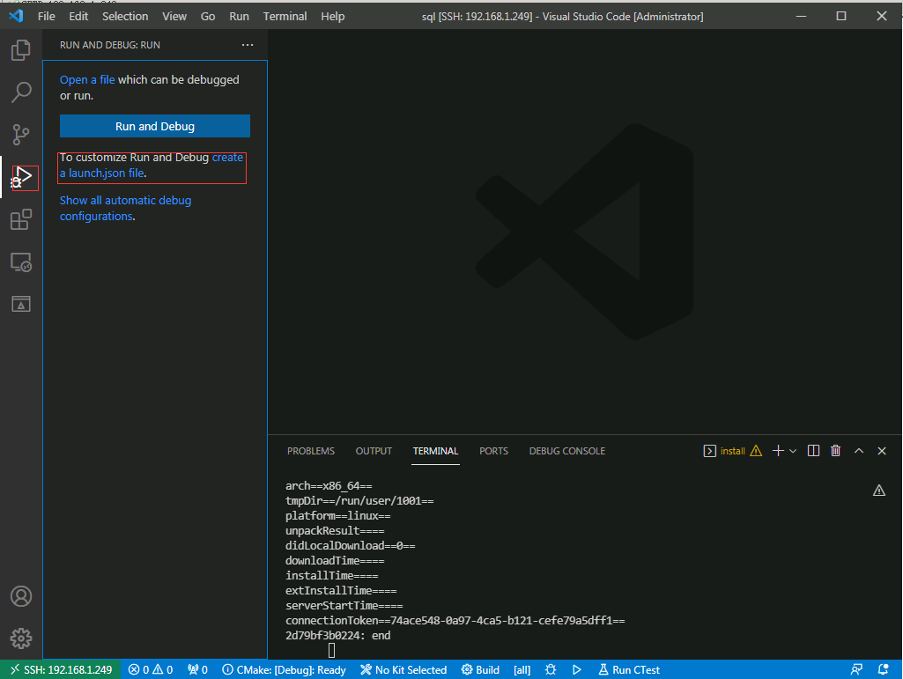Open the Remote Explorer icon

pyautogui.click(x=21, y=262)
